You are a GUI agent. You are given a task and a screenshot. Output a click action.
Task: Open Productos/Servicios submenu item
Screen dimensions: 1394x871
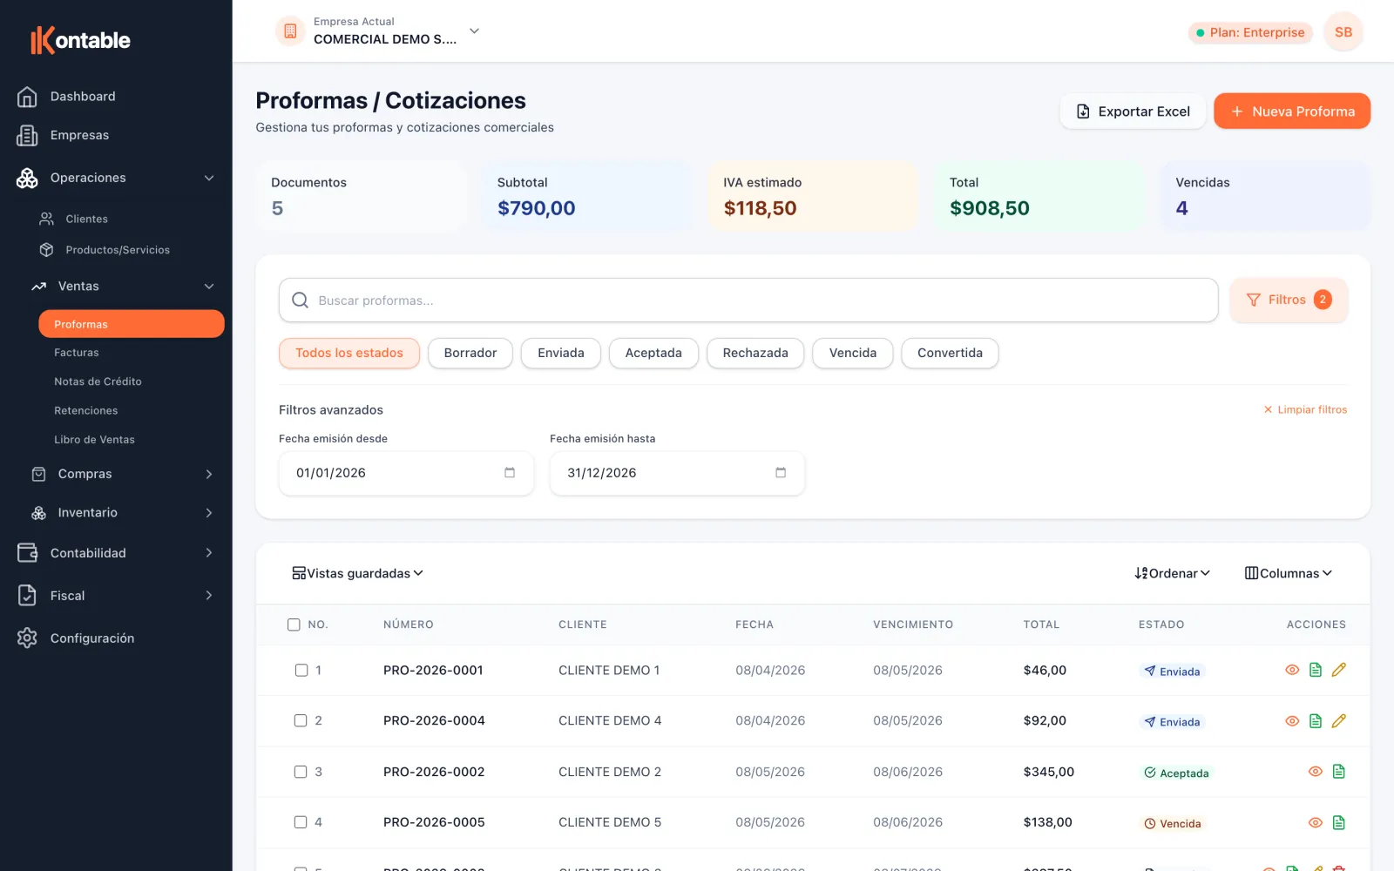[x=118, y=250]
